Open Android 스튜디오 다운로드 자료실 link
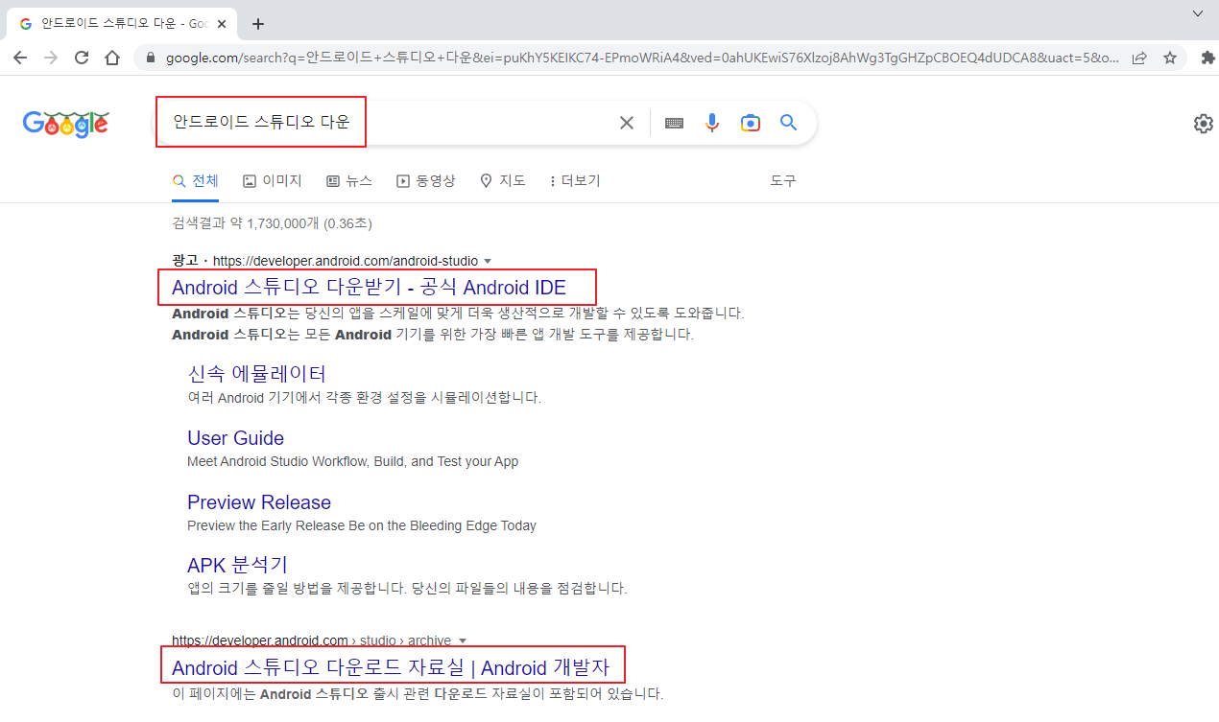 (391, 667)
